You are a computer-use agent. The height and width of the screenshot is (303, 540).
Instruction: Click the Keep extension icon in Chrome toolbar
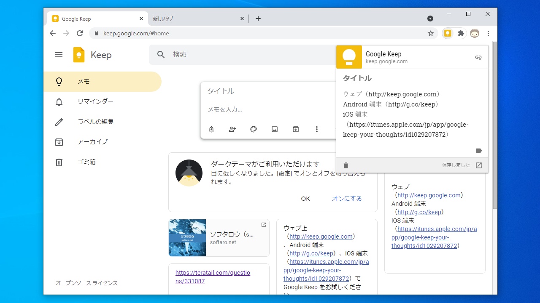click(448, 33)
